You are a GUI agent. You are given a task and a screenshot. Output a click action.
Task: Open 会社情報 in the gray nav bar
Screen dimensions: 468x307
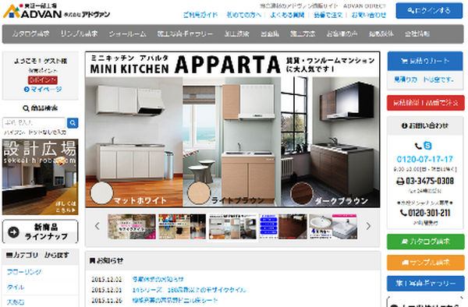point(417,34)
